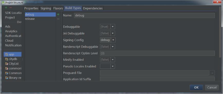Confirm with the OK button
223x94 pixels.
point(196,88)
